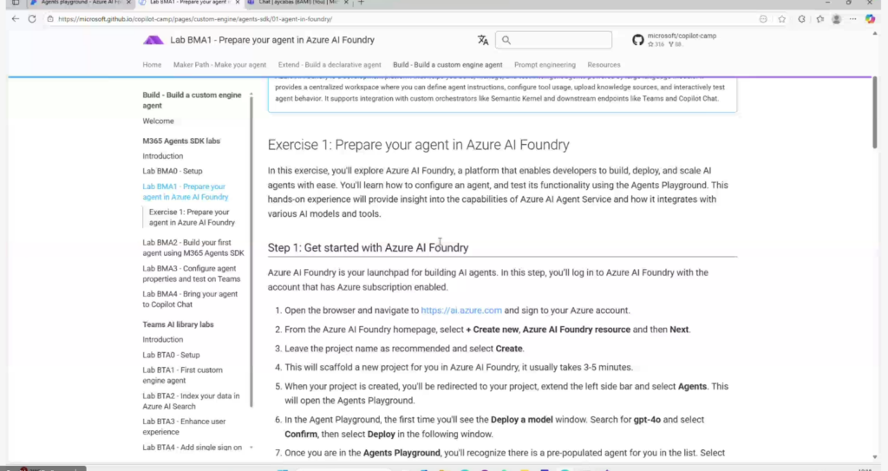The height and width of the screenshot is (471, 888).
Task: Add this page to favorites with the star
Action: coord(782,19)
